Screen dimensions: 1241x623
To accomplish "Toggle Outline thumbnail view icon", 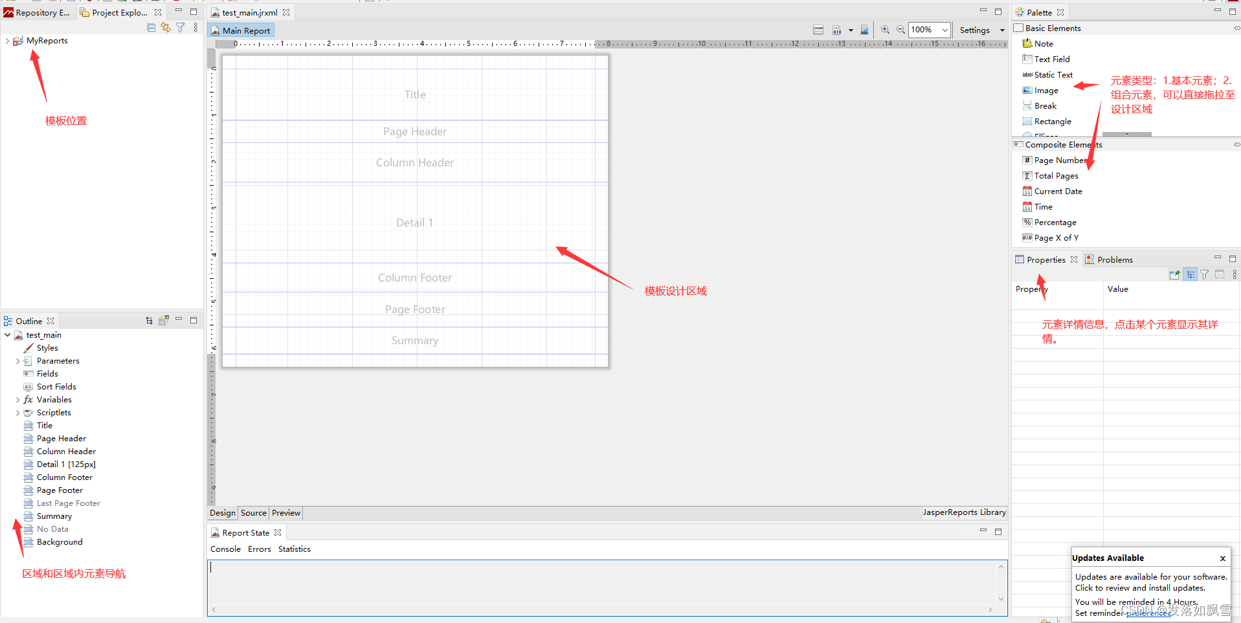I will point(164,320).
